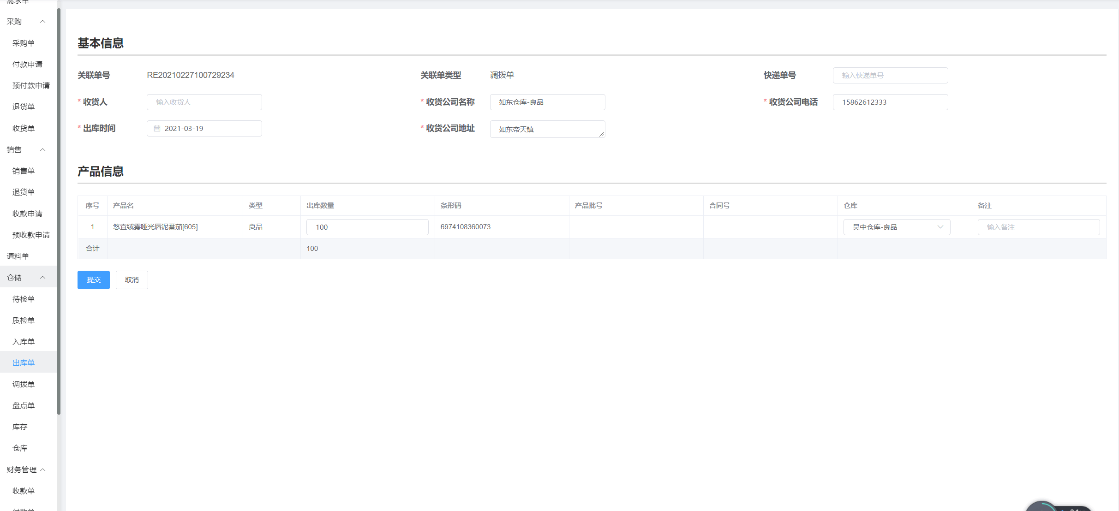Click the 取消 cancel button

click(132, 280)
